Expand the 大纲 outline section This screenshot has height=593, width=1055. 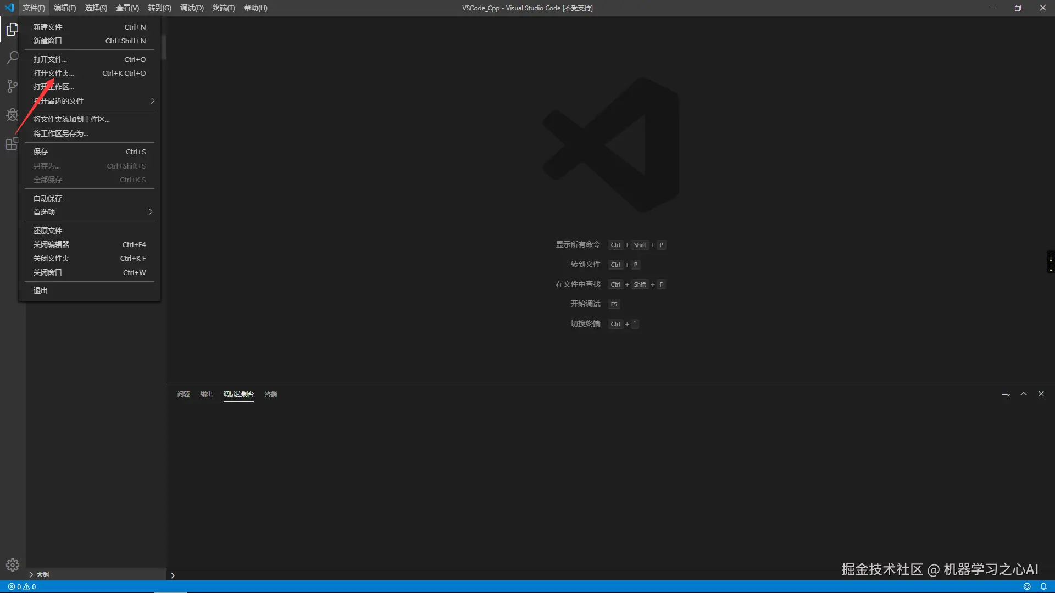96,574
